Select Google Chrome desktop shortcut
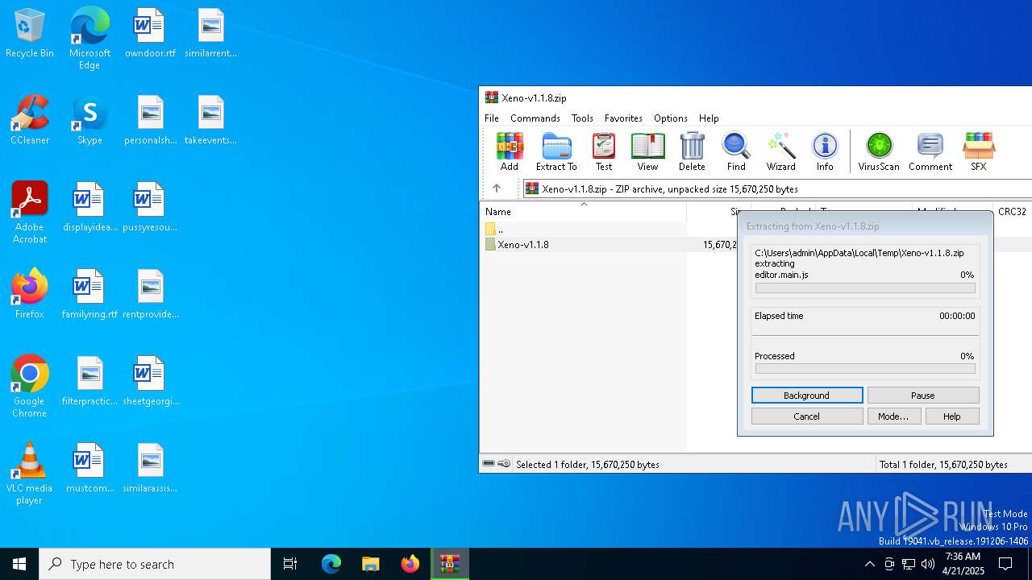Image resolution: width=1032 pixels, height=580 pixels. click(x=30, y=387)
